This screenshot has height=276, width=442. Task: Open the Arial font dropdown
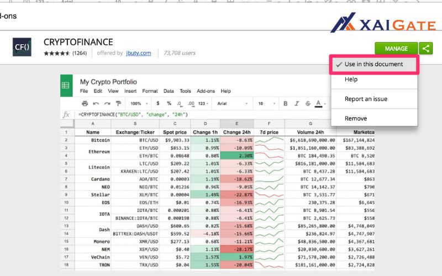coord(232,104)
